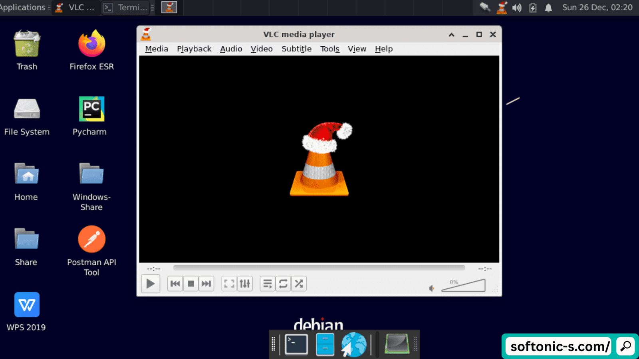Click the playback seek bar
Viewport: 639px width, 359px height.
[319, 268]
